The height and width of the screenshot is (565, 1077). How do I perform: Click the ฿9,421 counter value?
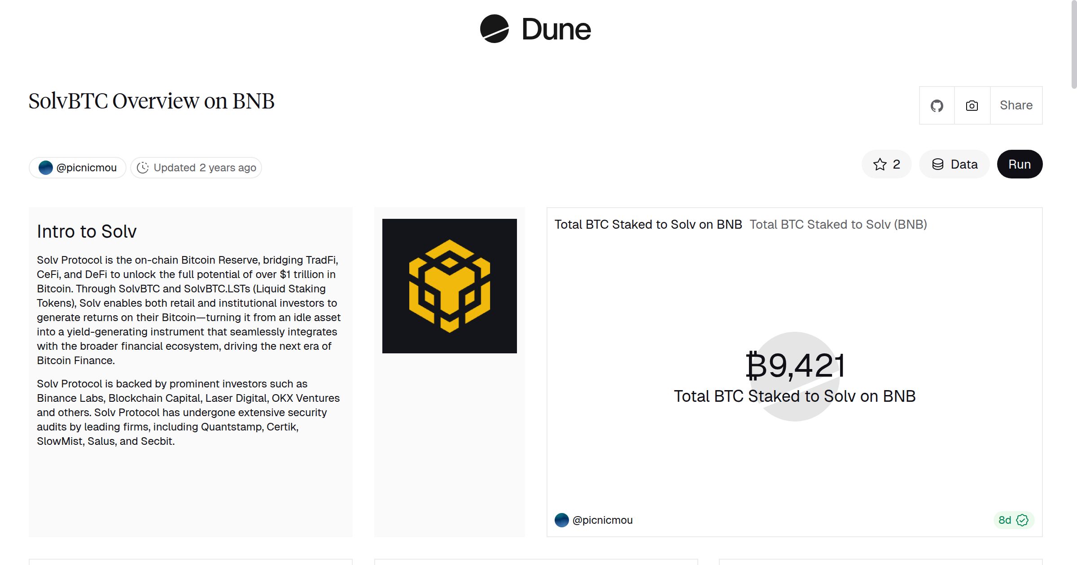tap(795, 364)
